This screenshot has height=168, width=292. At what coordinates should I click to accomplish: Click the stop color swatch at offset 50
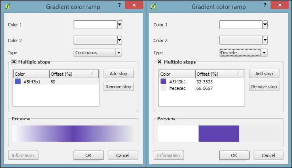[x=18, y=81]
